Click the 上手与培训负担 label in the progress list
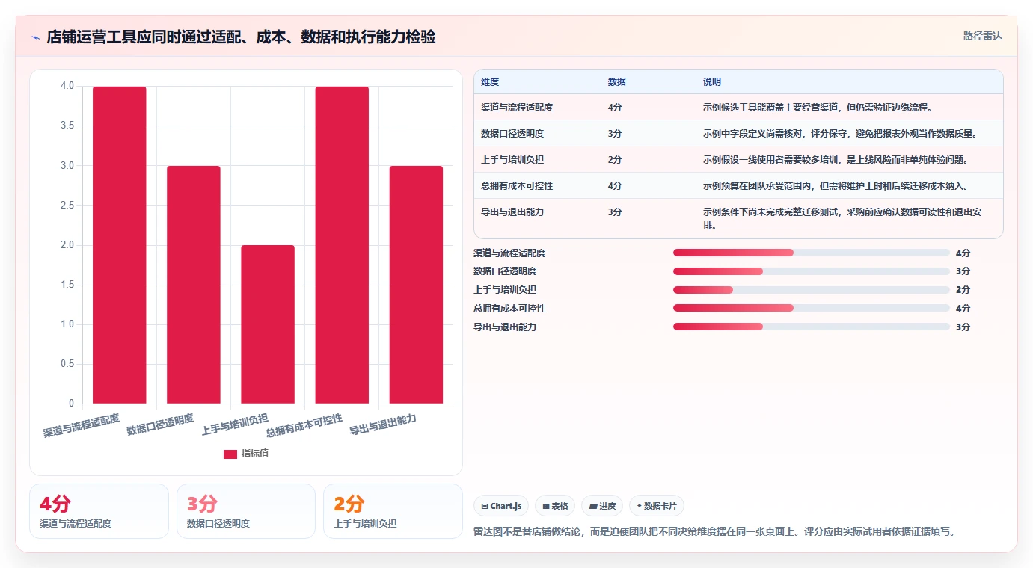This screenshot has height=568, width=1033. click(x=505, y=290)
